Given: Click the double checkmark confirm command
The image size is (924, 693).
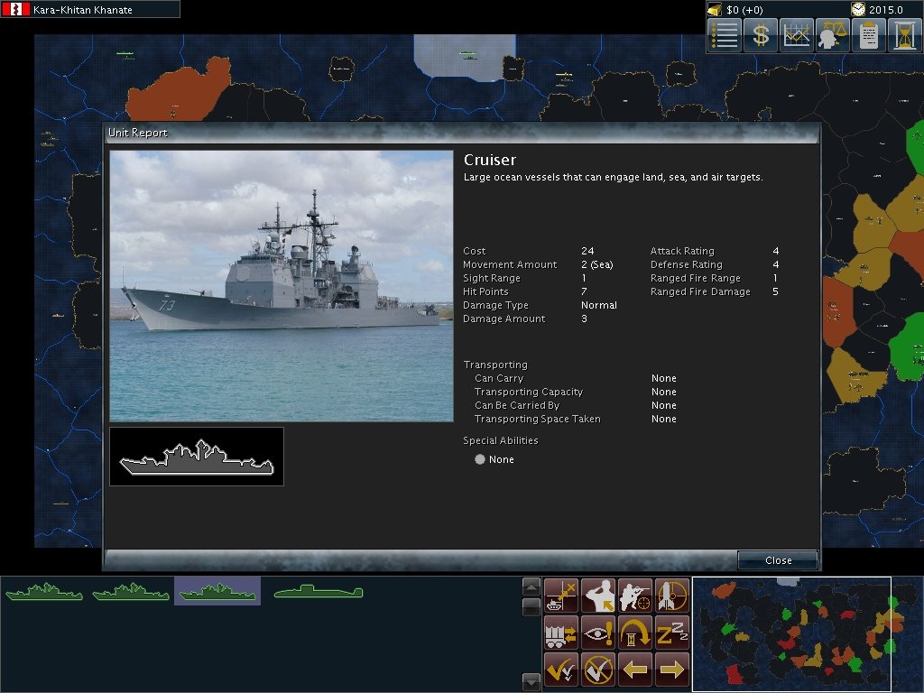Looking at the screenshot, I should (561, 670).
